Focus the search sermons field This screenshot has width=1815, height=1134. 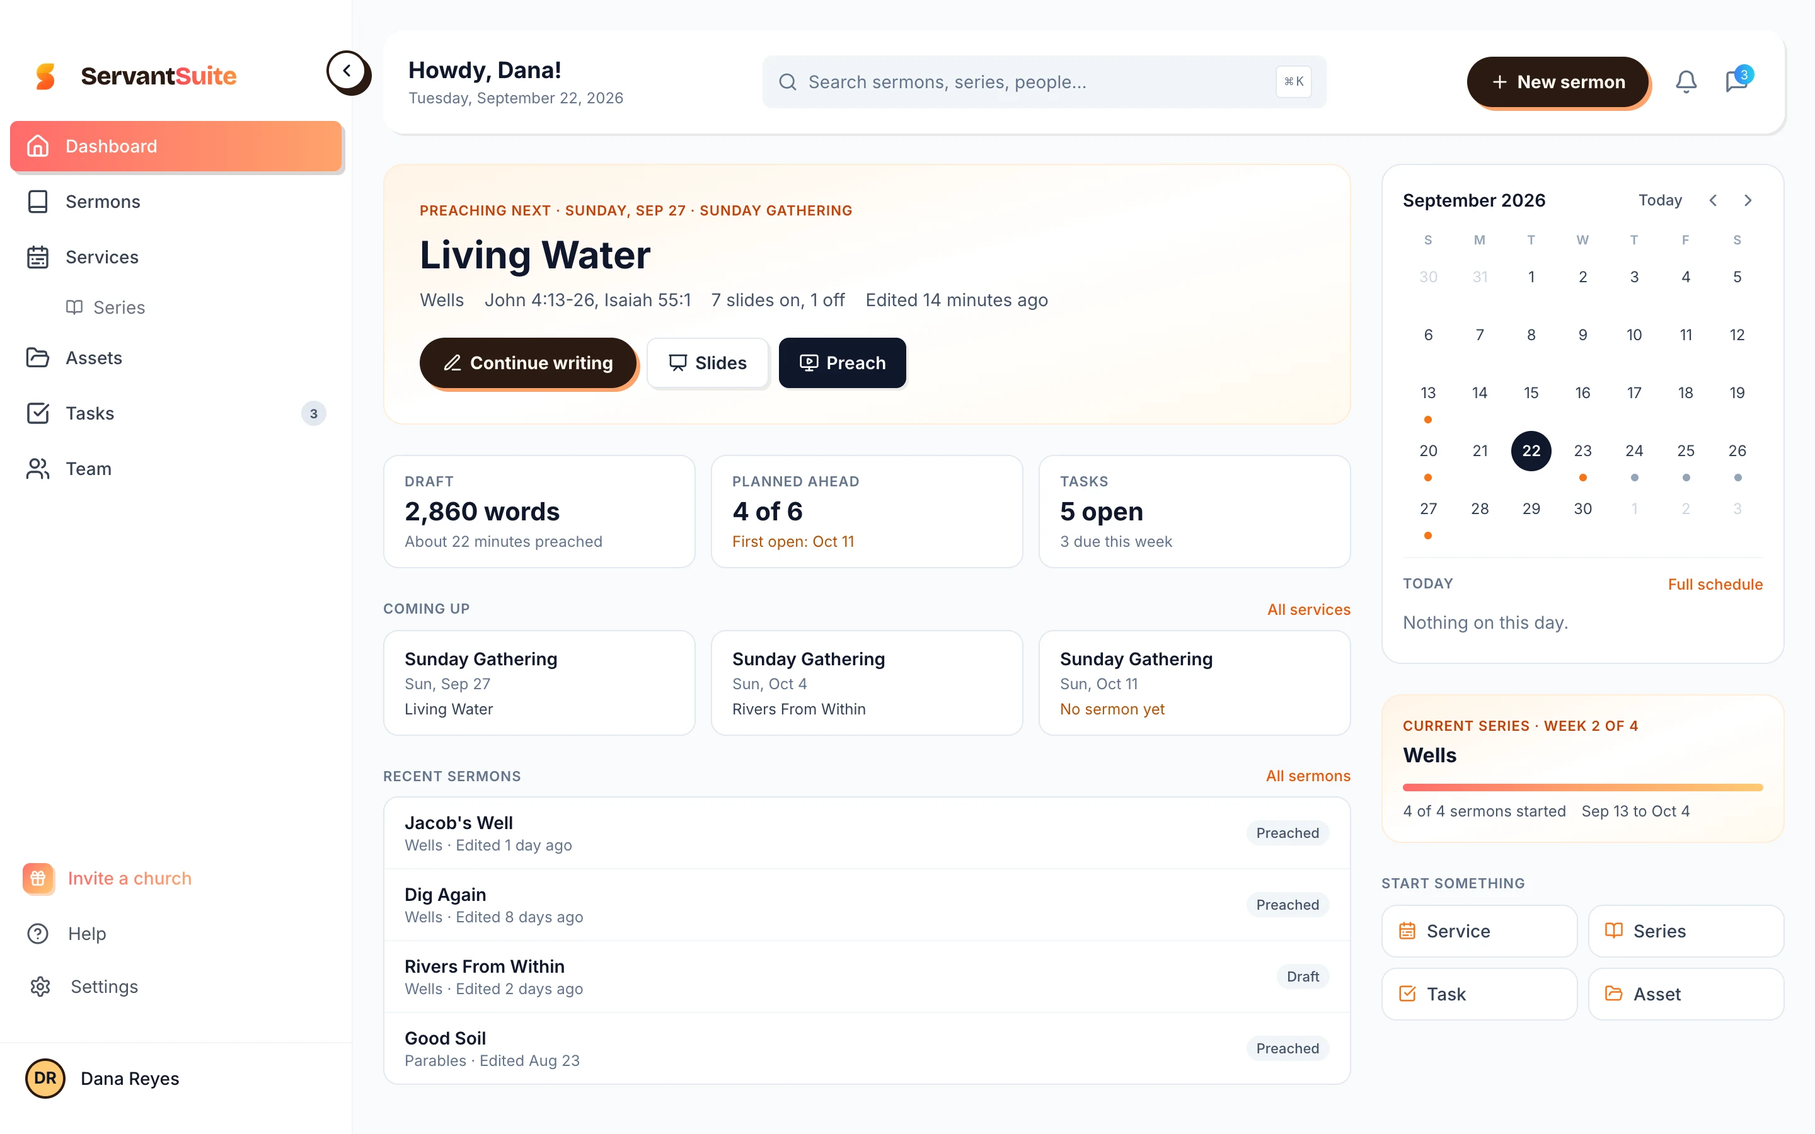[1044, 82]
